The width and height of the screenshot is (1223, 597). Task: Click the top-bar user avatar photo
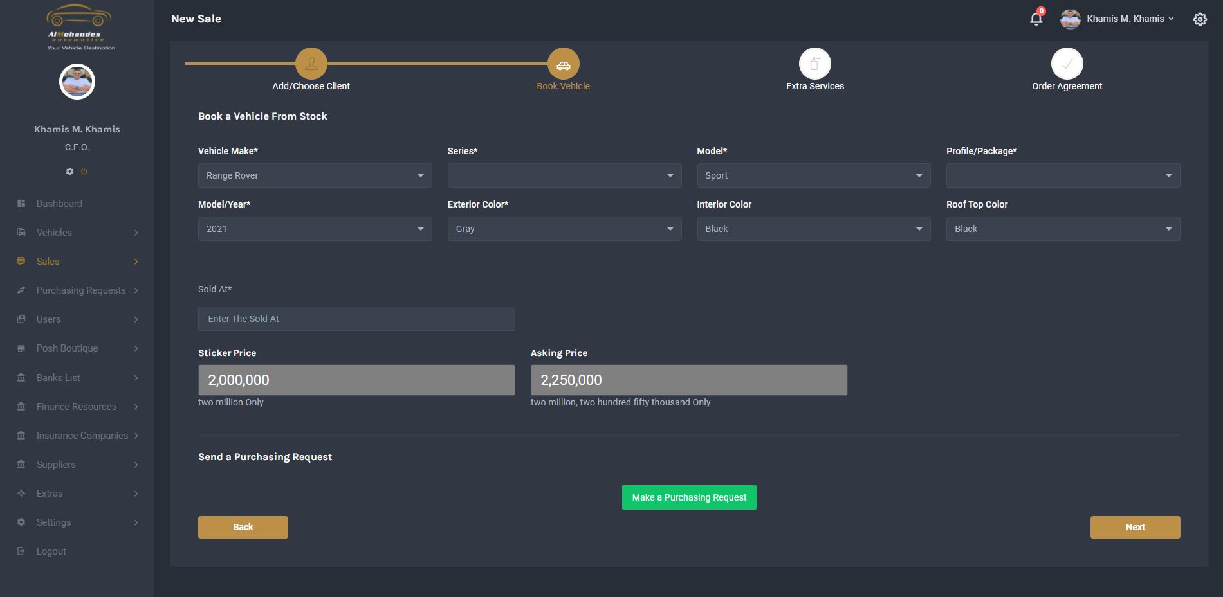pos(1071,19)
